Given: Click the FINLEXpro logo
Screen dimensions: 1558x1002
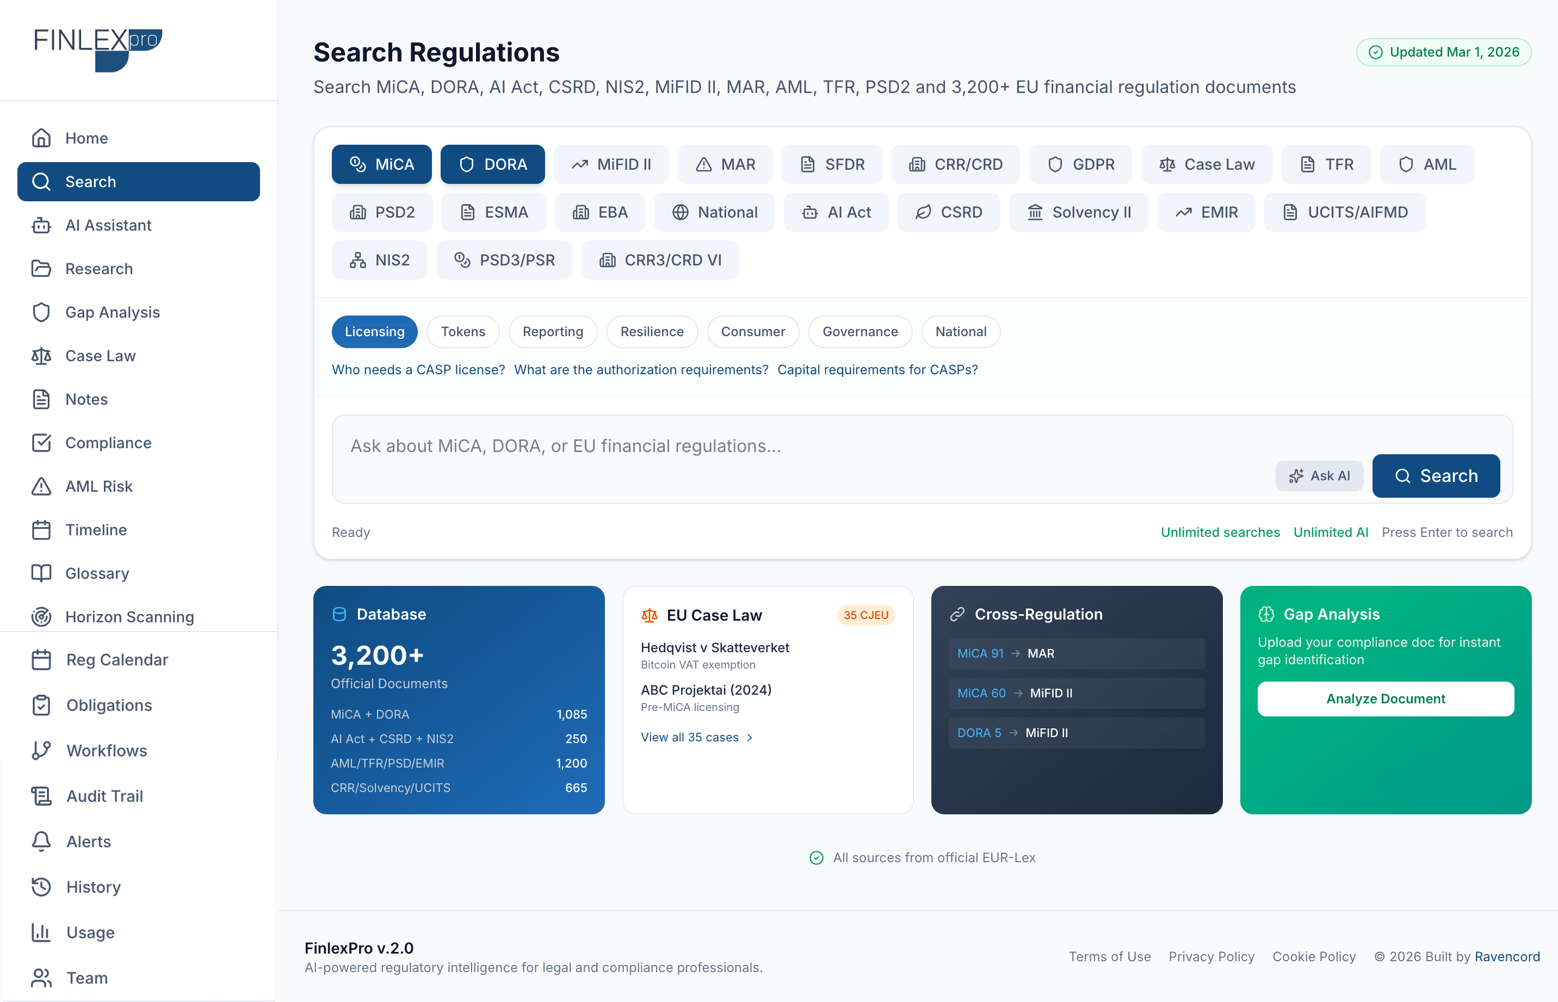Looking at the screenshot, I should click(x=97, y=50).
